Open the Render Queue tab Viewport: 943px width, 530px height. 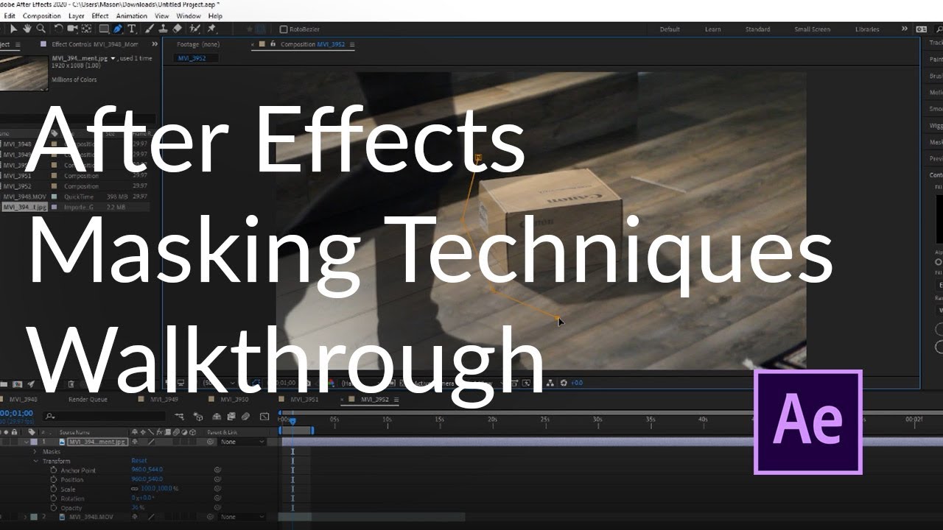coord(88,399)
